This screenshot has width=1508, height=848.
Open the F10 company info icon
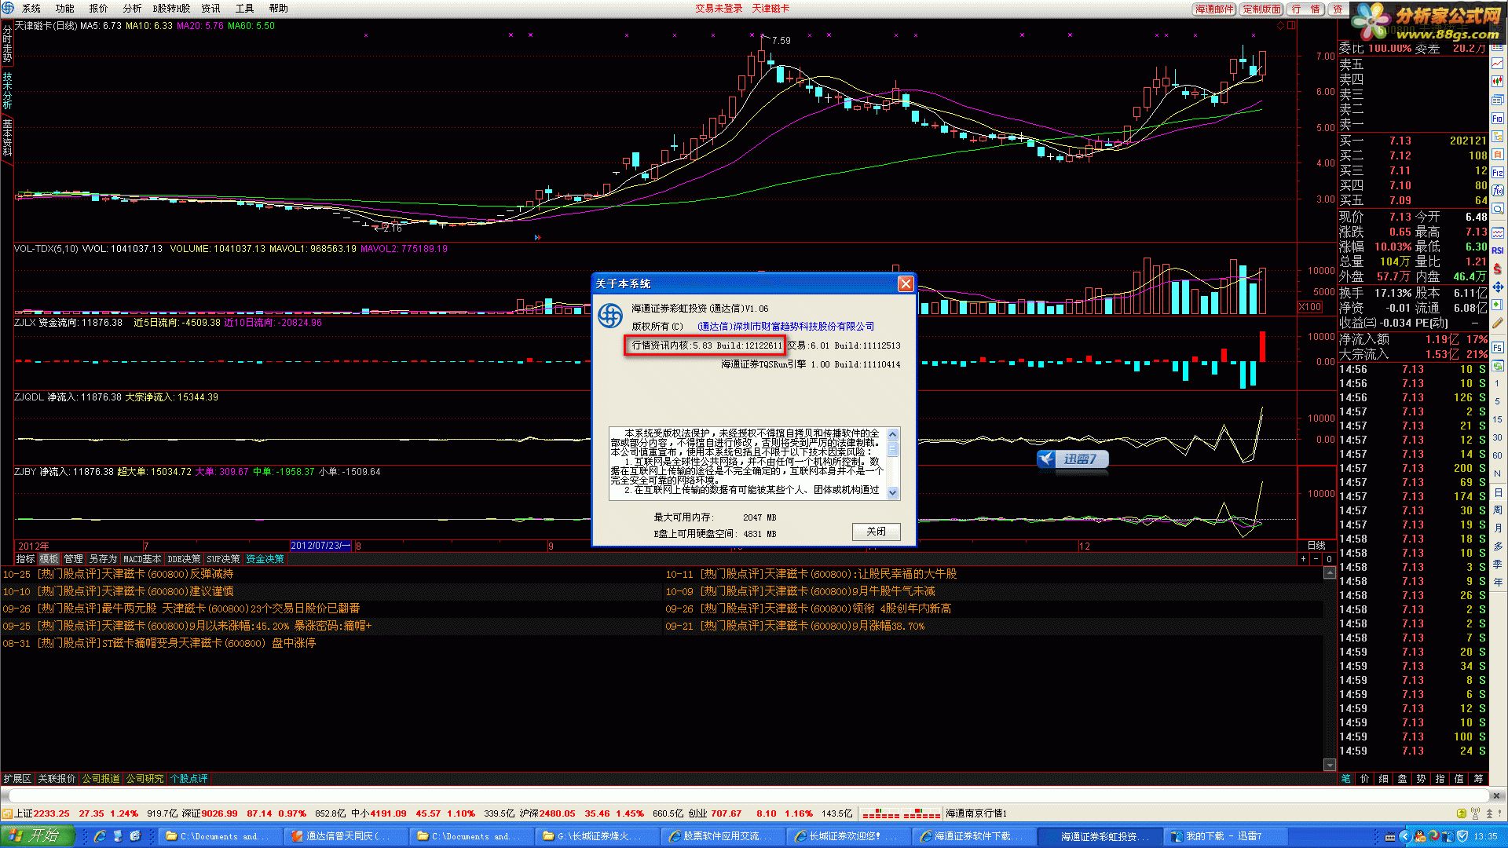click(x=1498, y=118)
